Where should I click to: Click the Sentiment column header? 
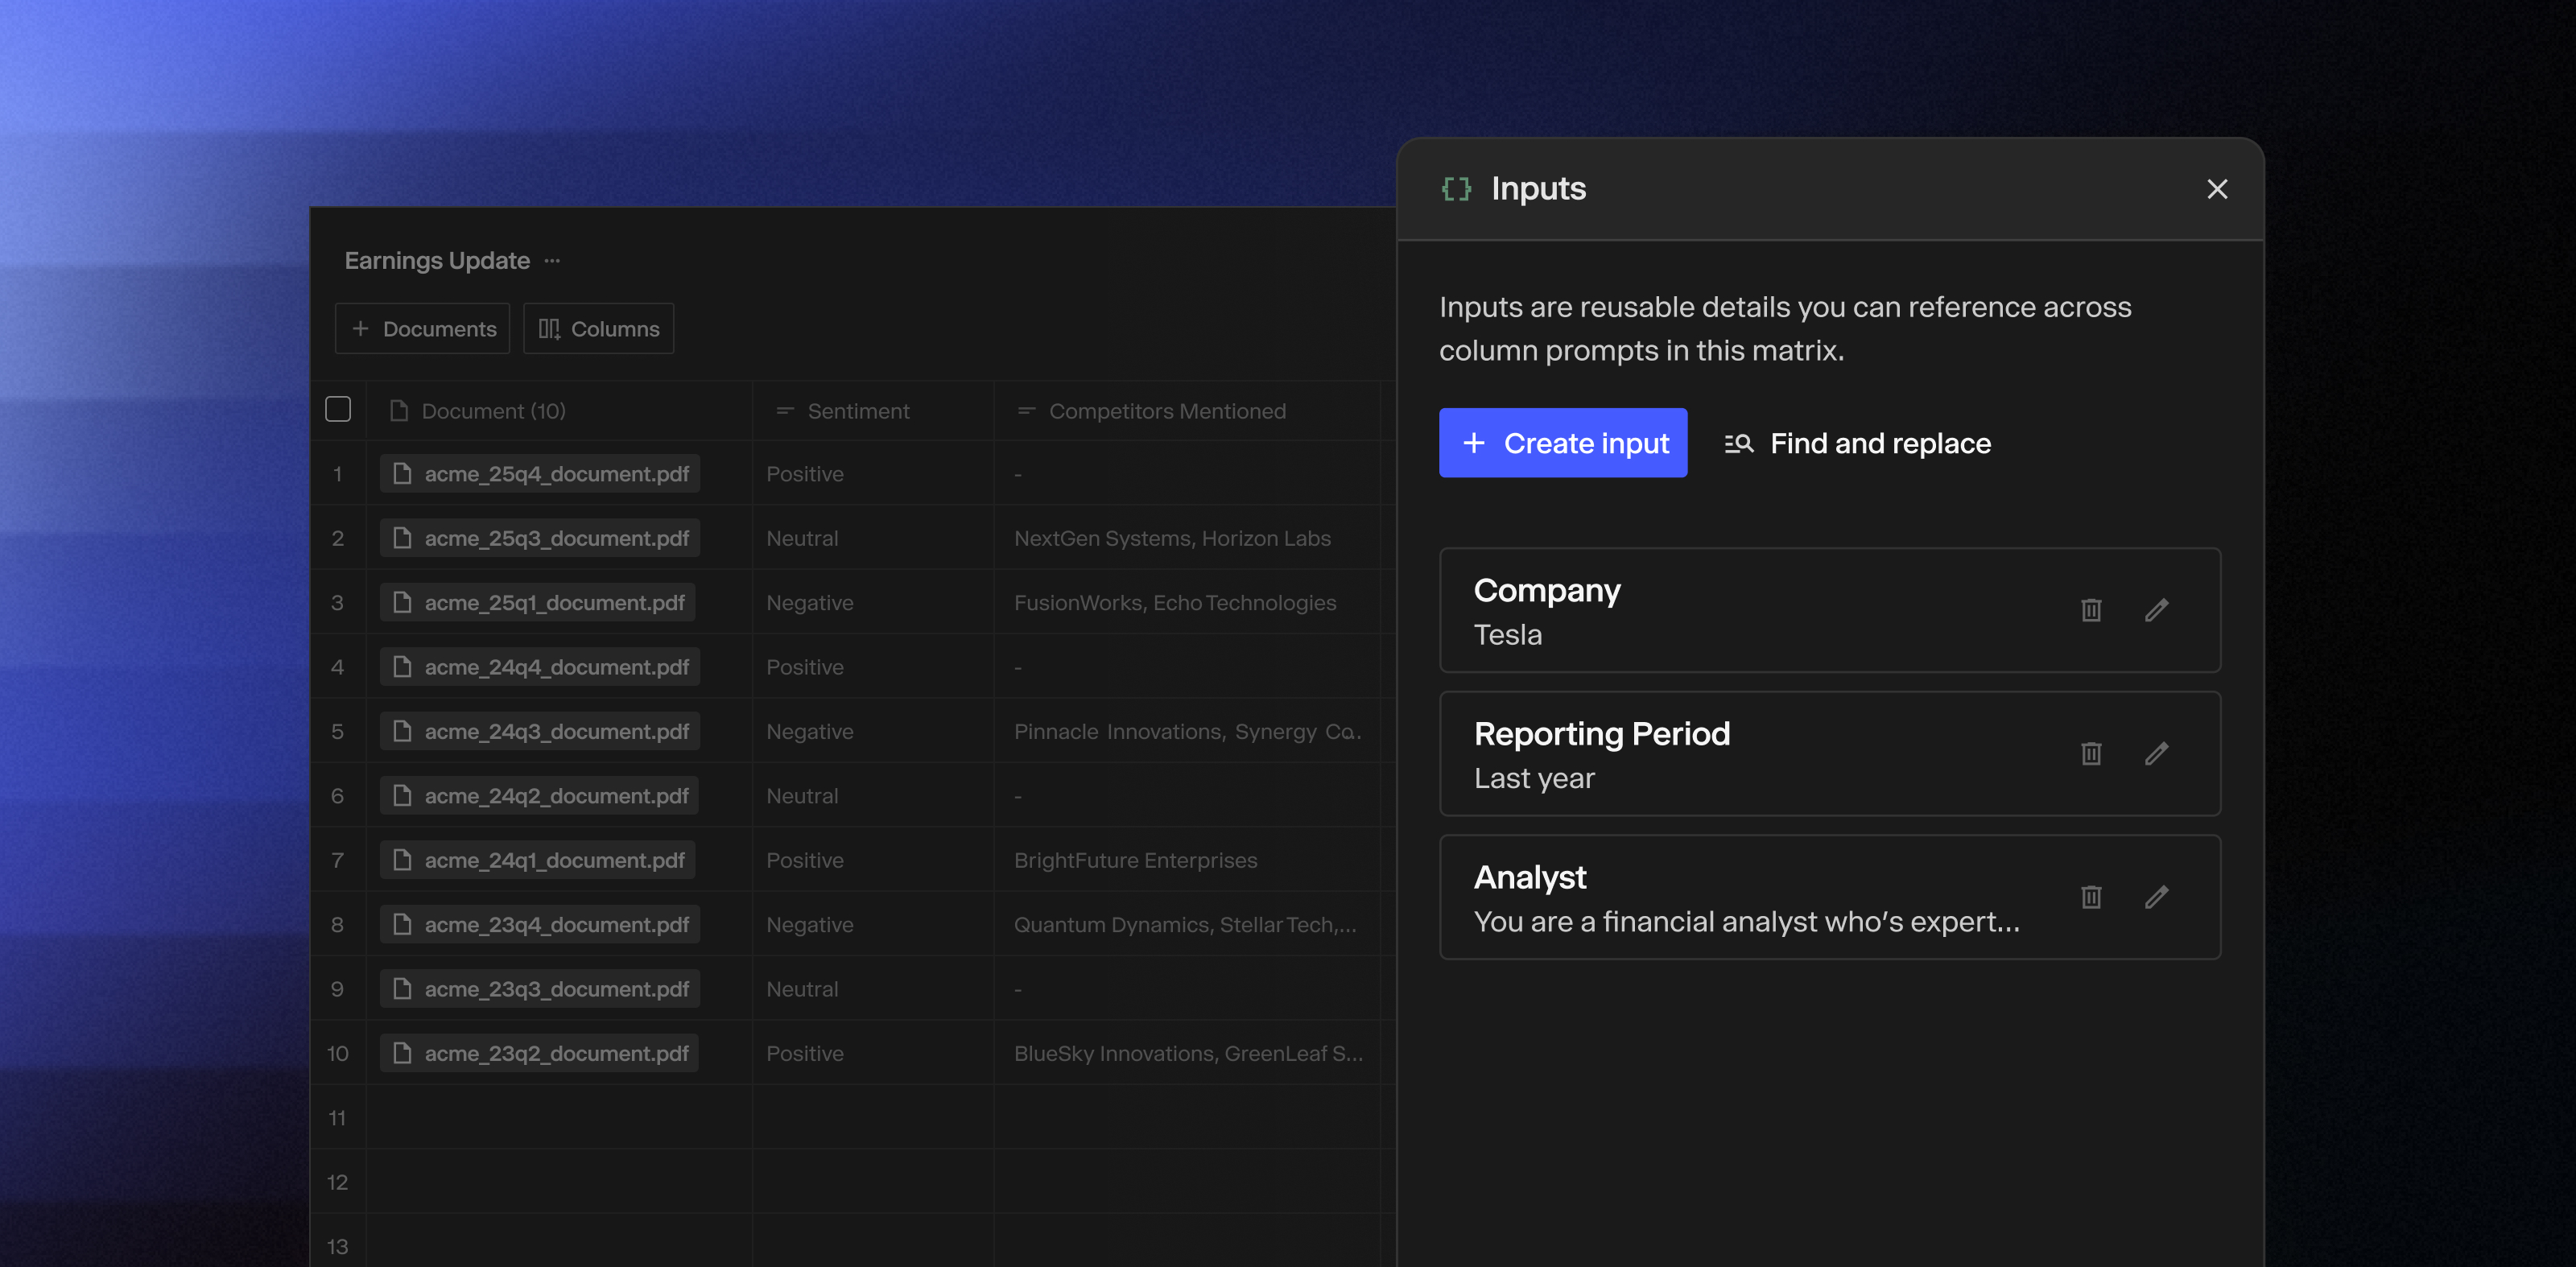(x=858, y=411)
